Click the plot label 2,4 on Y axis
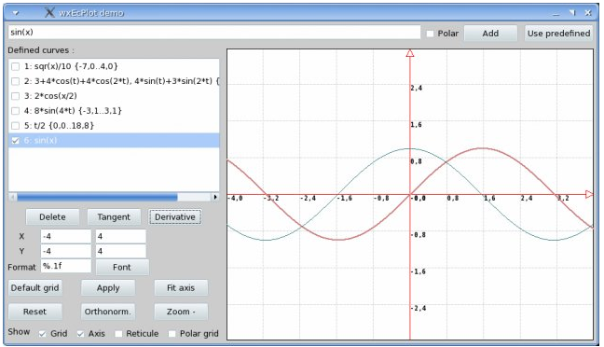The height and width of the screenshot is (347, 604). [x=417, y=89]
